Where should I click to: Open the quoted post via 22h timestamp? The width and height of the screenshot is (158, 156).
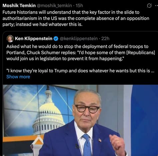[105, 39]
